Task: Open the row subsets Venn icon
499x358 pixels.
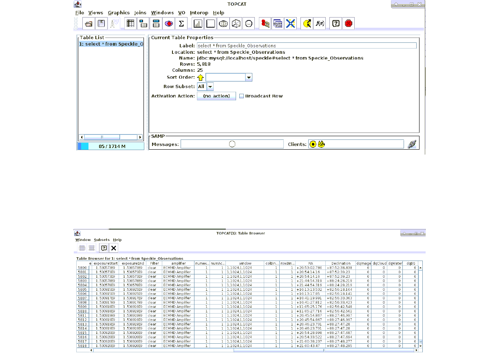Action: point(169,24)
